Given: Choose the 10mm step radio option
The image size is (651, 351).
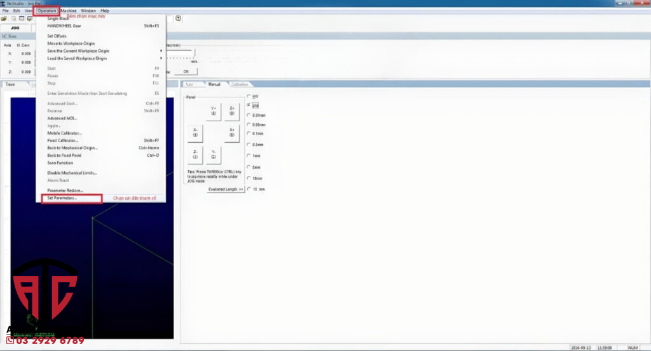Looking at the screenshot, I should tap(249, 178).
